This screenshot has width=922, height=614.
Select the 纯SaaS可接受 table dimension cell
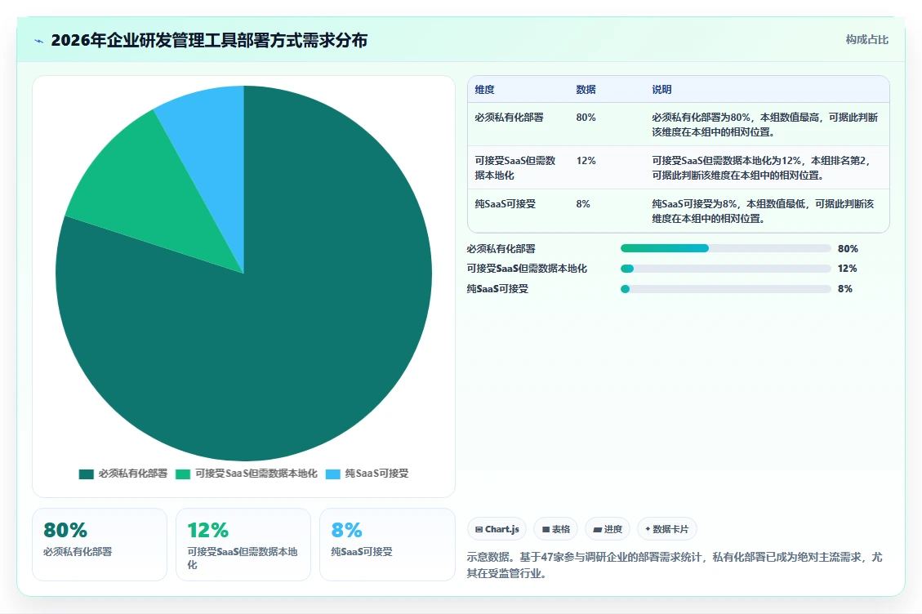click(506, 204)
